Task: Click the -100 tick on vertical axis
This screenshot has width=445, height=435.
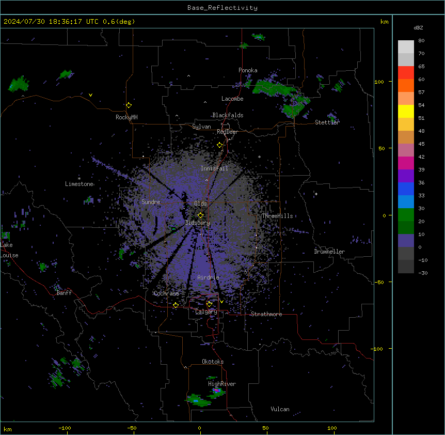Action: 377,349
